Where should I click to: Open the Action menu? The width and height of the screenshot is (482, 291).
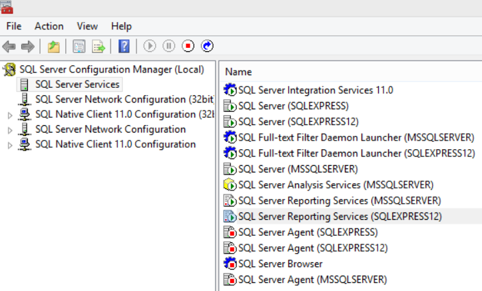pyautogui.click(x=49, y=26)
